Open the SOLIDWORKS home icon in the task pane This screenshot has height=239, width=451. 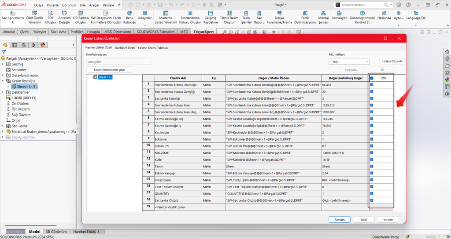click(447, 52)
